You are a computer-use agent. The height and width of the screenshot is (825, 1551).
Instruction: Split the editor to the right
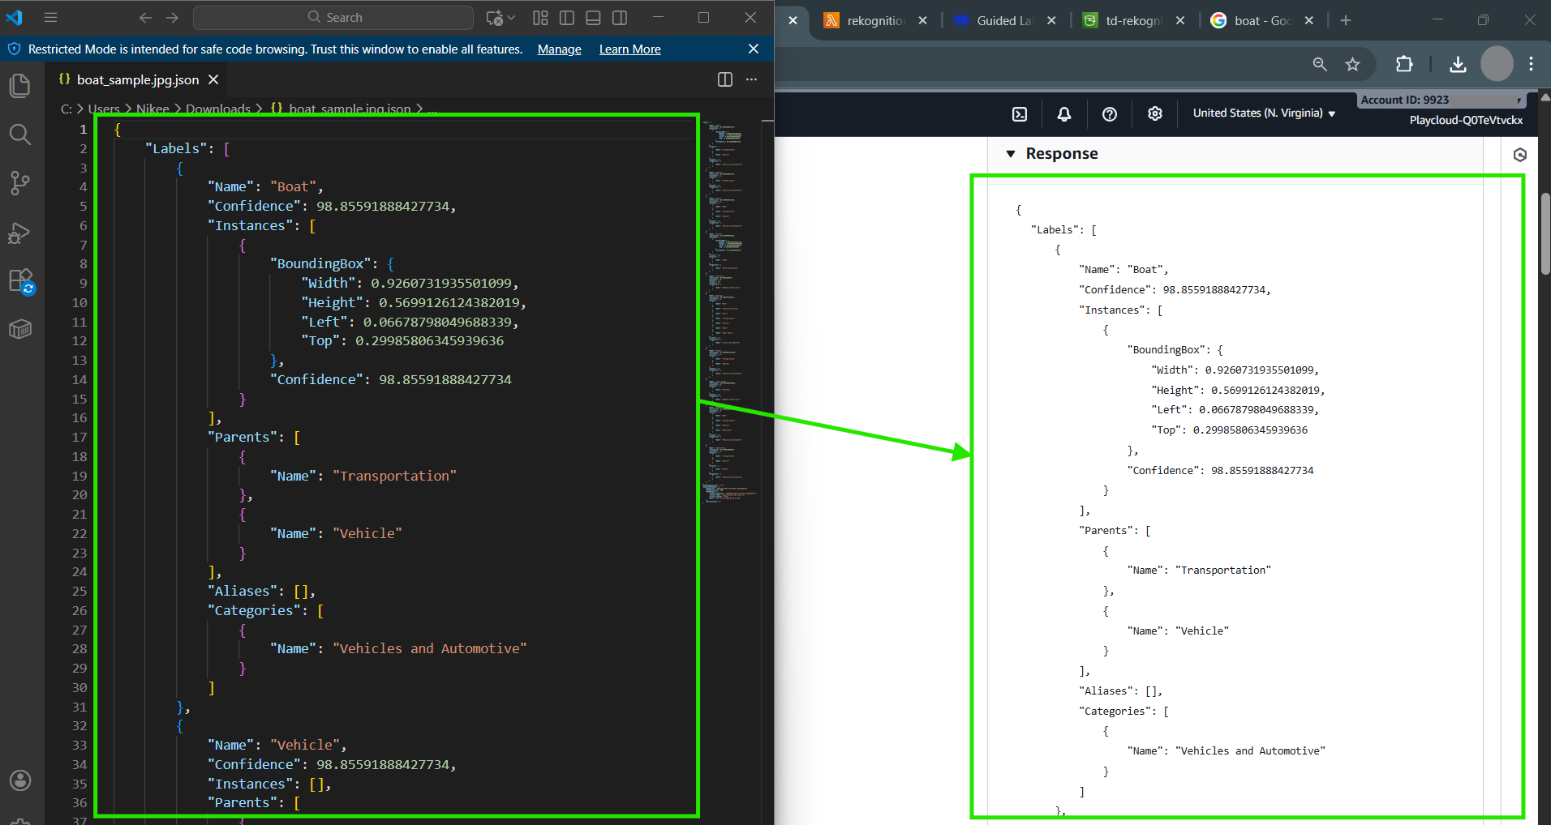[724, 79]
